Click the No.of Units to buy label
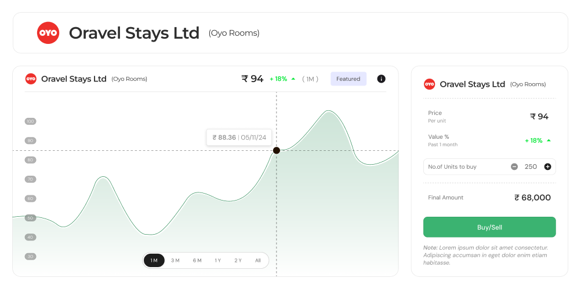Viewport: 581px width, 289px height. point(452,166)
